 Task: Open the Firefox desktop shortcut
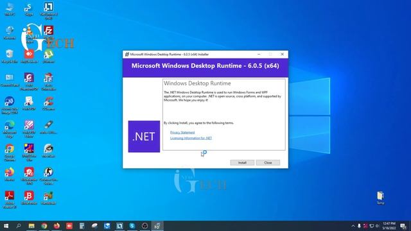(x=10, y=175)
